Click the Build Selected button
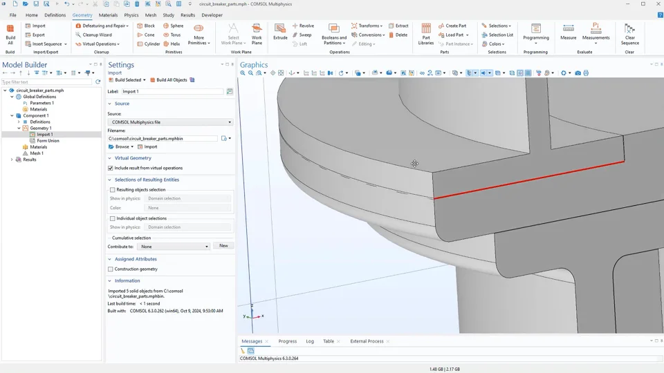This screenshot has height=373, width=664. click(x=127, y=80)
